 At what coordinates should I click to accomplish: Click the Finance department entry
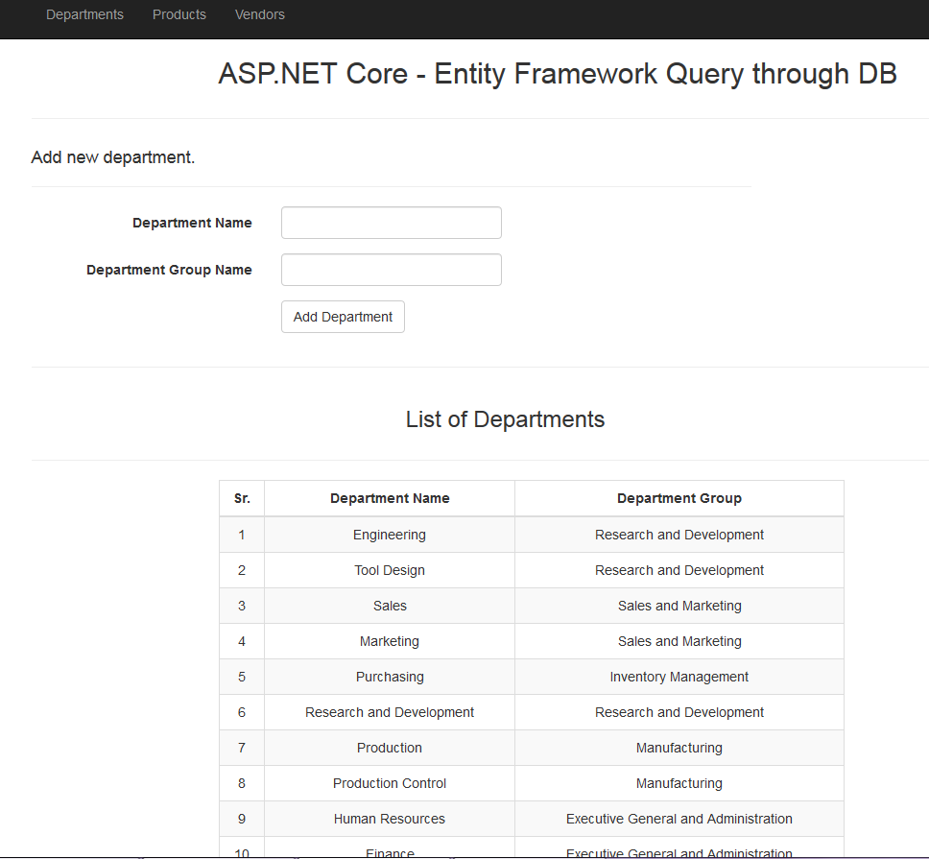[x=389, y=852]
